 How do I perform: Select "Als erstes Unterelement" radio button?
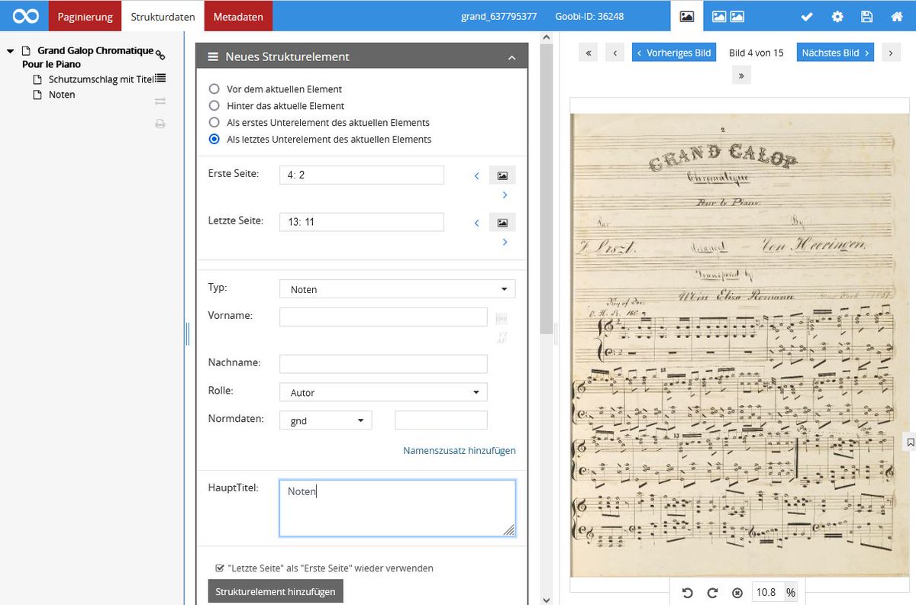click(x=214, y=123)
